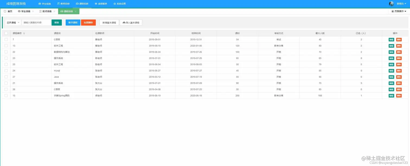Edit course 23 操作系统 row

pyautogui.click(x=391, y=58)
